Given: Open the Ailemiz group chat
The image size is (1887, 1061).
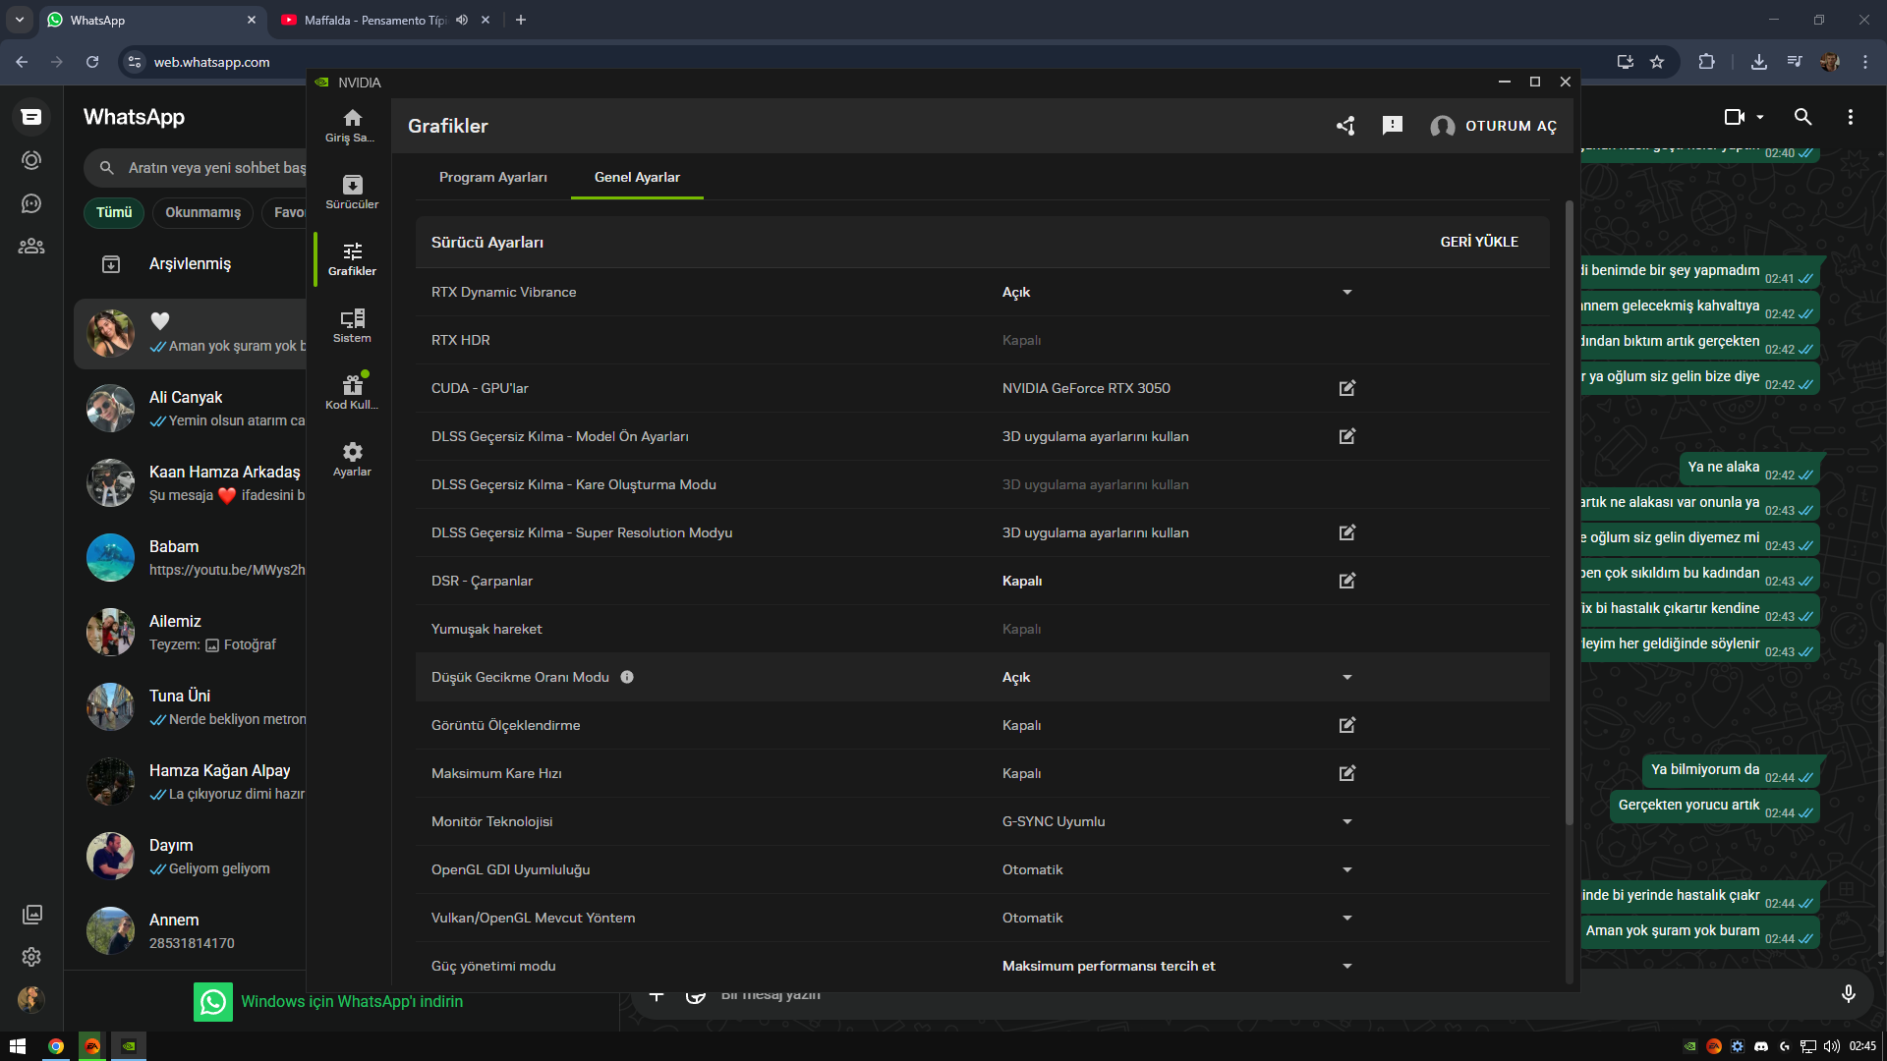Looking at the screenshot, I should click(191, 633).
